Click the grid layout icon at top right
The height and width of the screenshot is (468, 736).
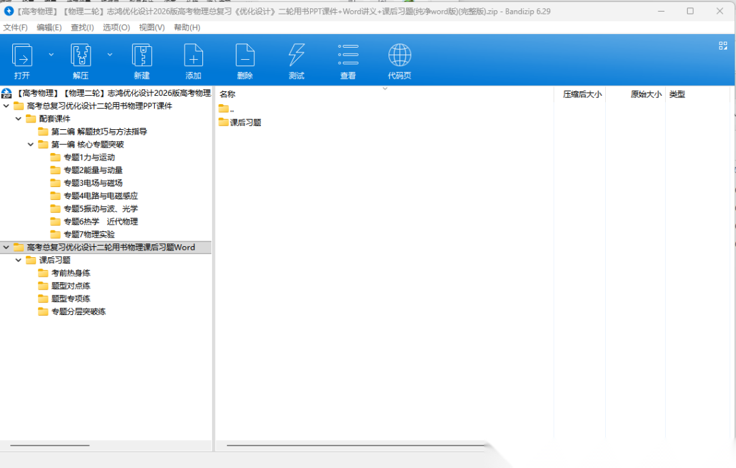pyautogui.click(x=723, y=46)
